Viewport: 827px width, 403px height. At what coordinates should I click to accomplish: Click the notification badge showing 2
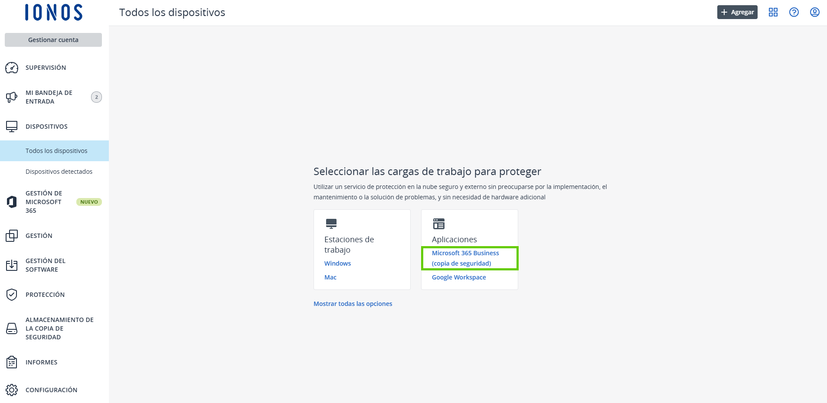tap(96, 97)
